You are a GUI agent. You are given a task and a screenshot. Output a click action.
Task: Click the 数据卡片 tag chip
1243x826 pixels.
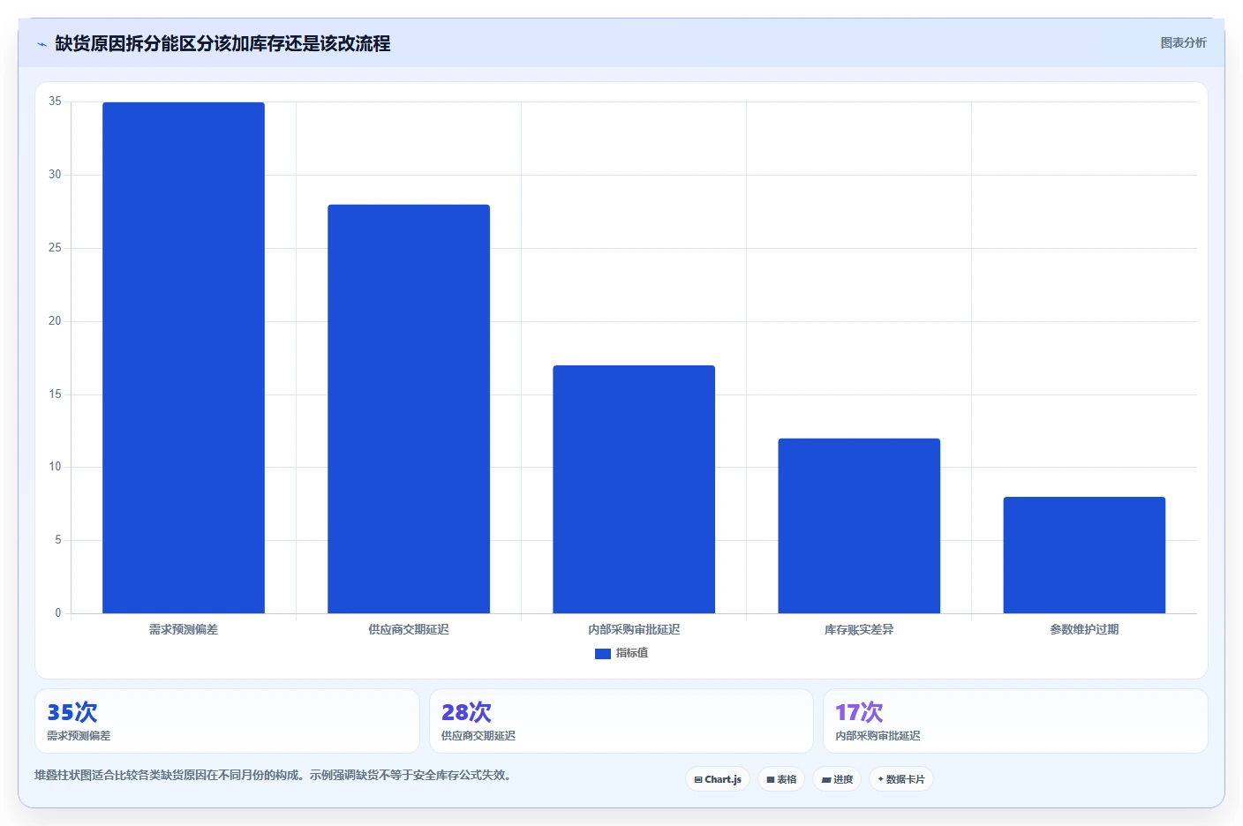pos(901,779)
